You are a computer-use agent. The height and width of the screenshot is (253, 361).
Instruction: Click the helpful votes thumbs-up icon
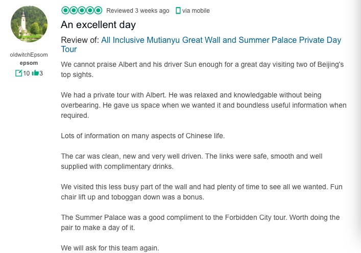coord(35,73)
